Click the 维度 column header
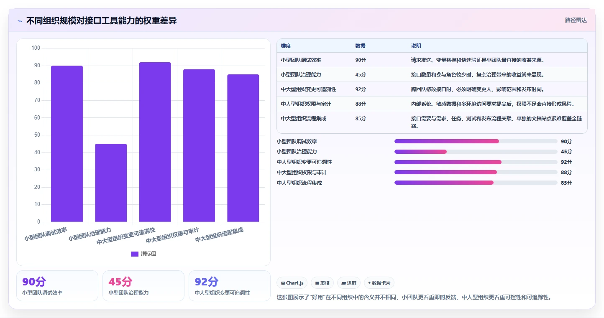 [286, 46]
